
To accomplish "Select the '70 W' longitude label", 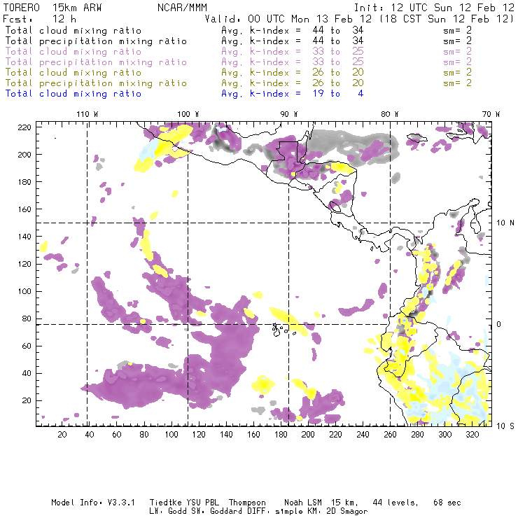I will pos(491,114).
